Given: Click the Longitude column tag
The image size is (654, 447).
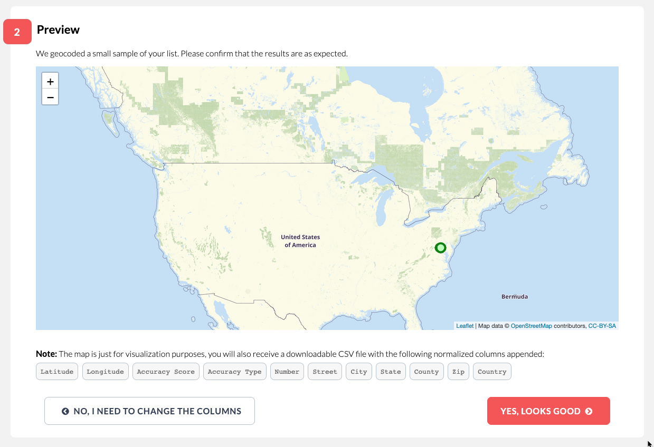Looking at the screenshot, I should [x=105, y=372].
